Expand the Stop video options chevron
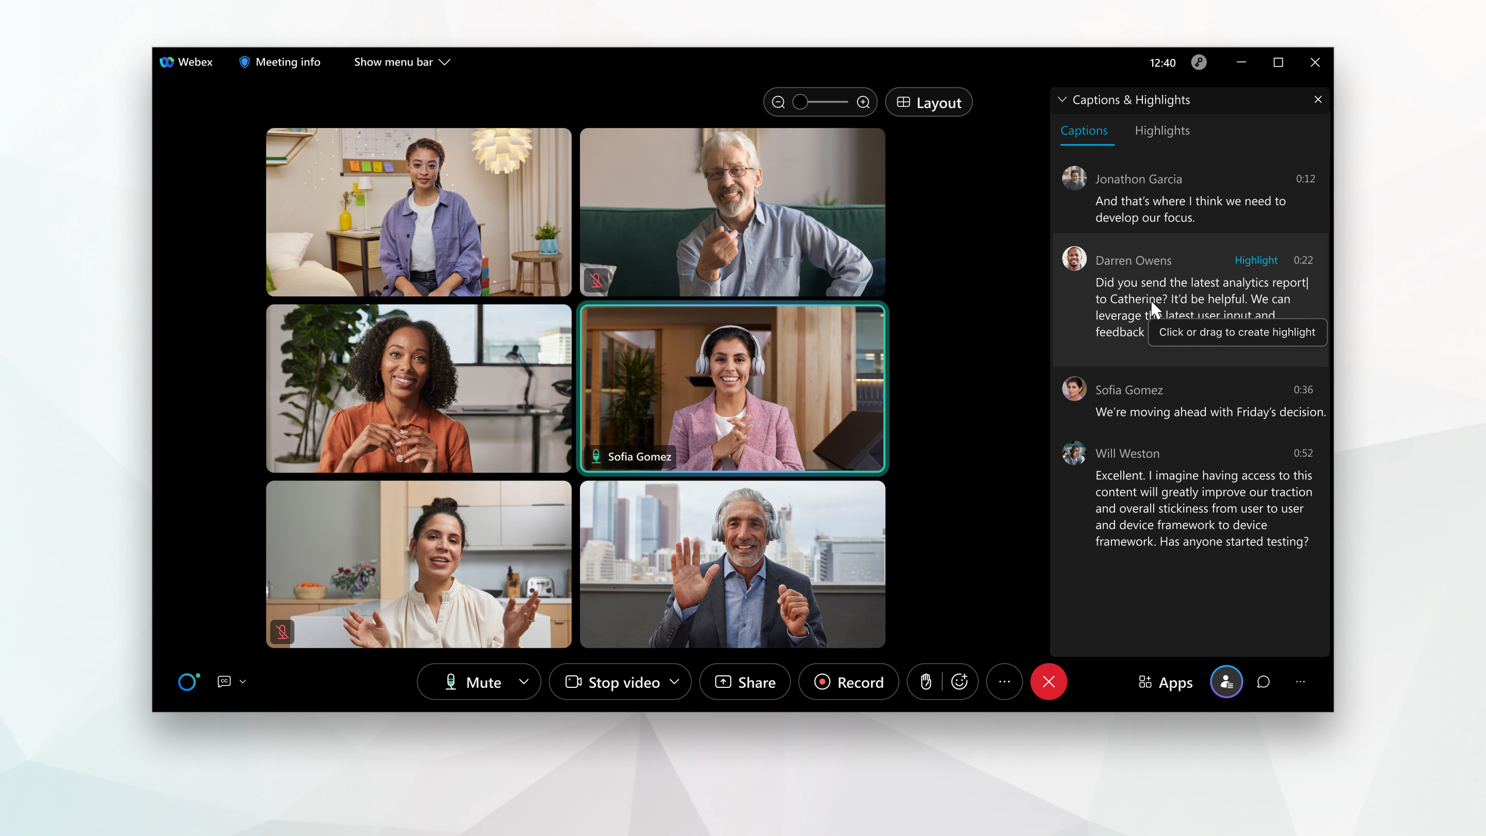Screen dimensions: 1486x836 (x=673, y=682)
